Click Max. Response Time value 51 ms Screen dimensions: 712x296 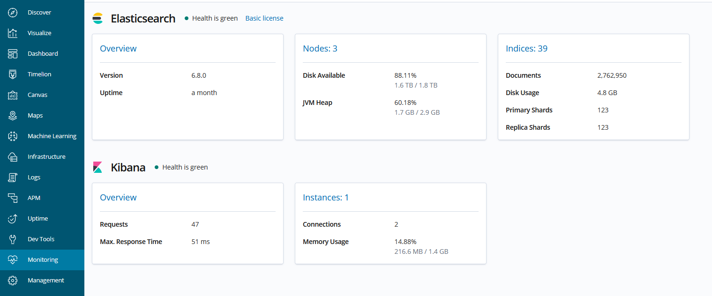[201, 242]
